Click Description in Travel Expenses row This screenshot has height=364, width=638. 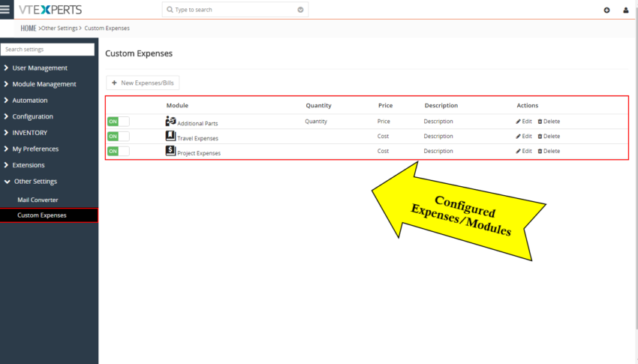click(x=438, y=136)
